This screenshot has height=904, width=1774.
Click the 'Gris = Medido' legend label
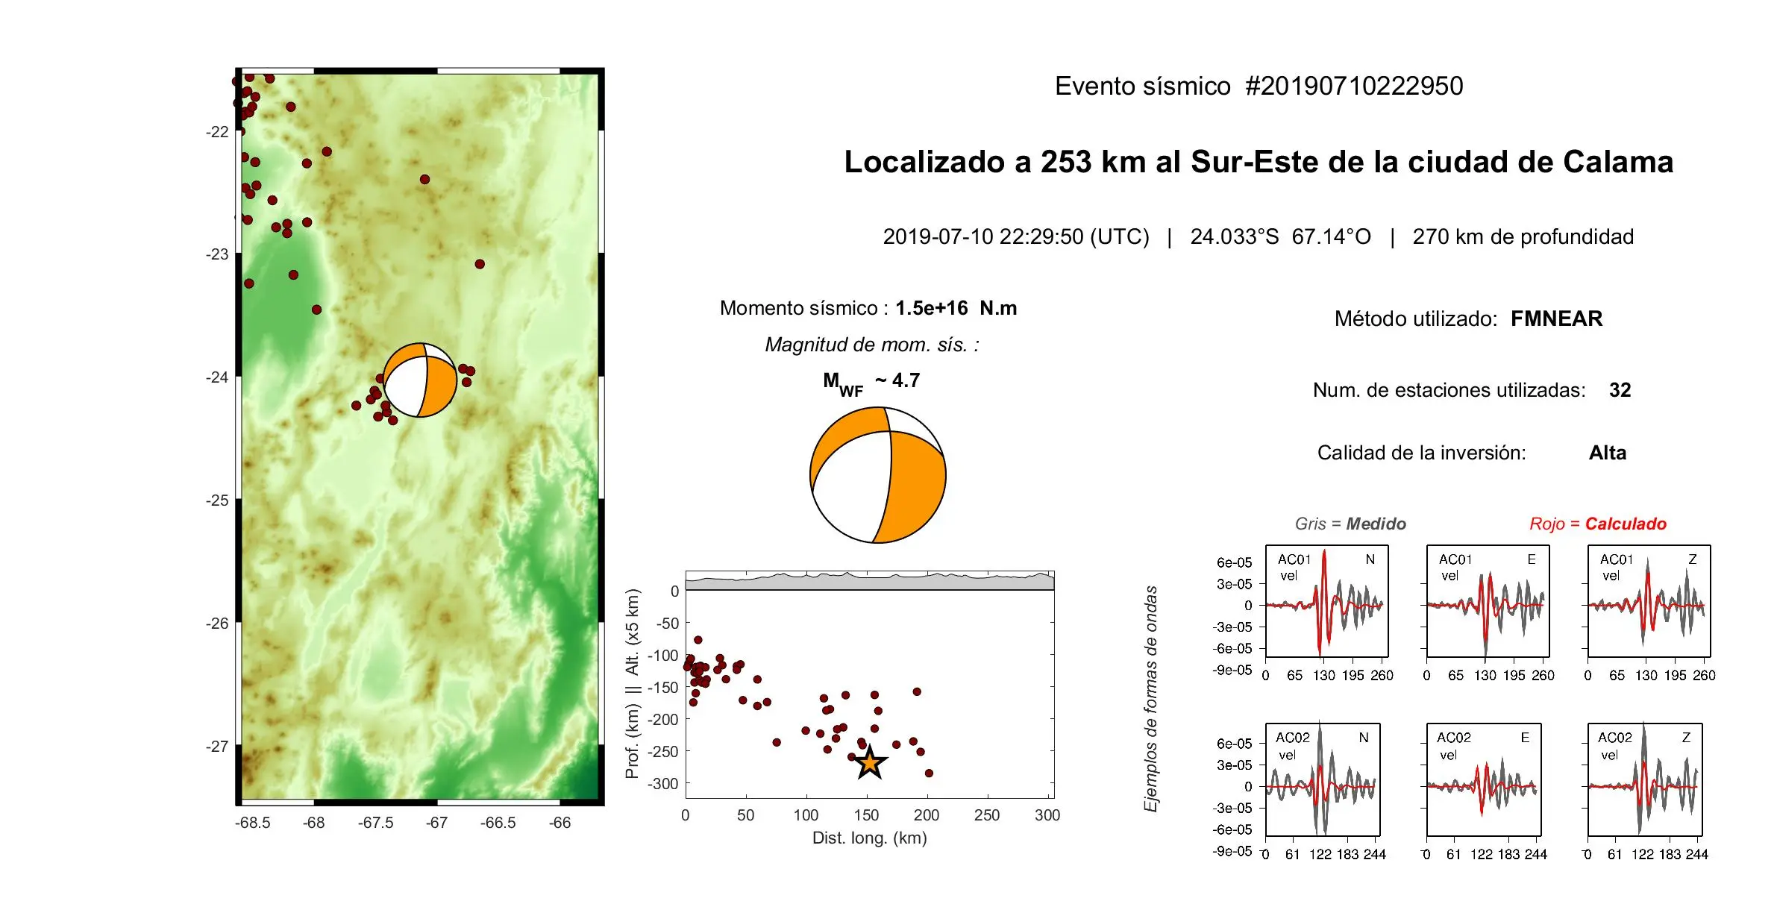(1350, 524)
